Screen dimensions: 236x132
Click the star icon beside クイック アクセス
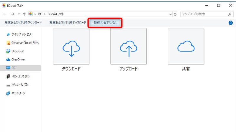pyautogui.click(x=8, y=34)
